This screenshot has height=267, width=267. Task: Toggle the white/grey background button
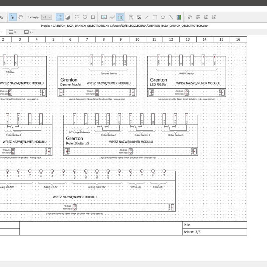click(x=67, y=17)
